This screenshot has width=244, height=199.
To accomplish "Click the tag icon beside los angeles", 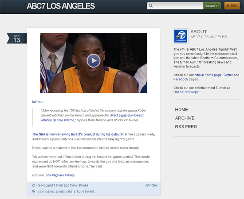I will pos(34,191).
